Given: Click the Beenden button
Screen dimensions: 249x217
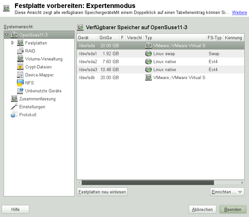Looking at the screenshot, I should coord(233,209).
